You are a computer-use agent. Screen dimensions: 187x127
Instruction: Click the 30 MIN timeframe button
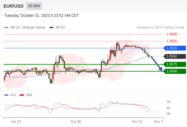[x=34, y=6]
